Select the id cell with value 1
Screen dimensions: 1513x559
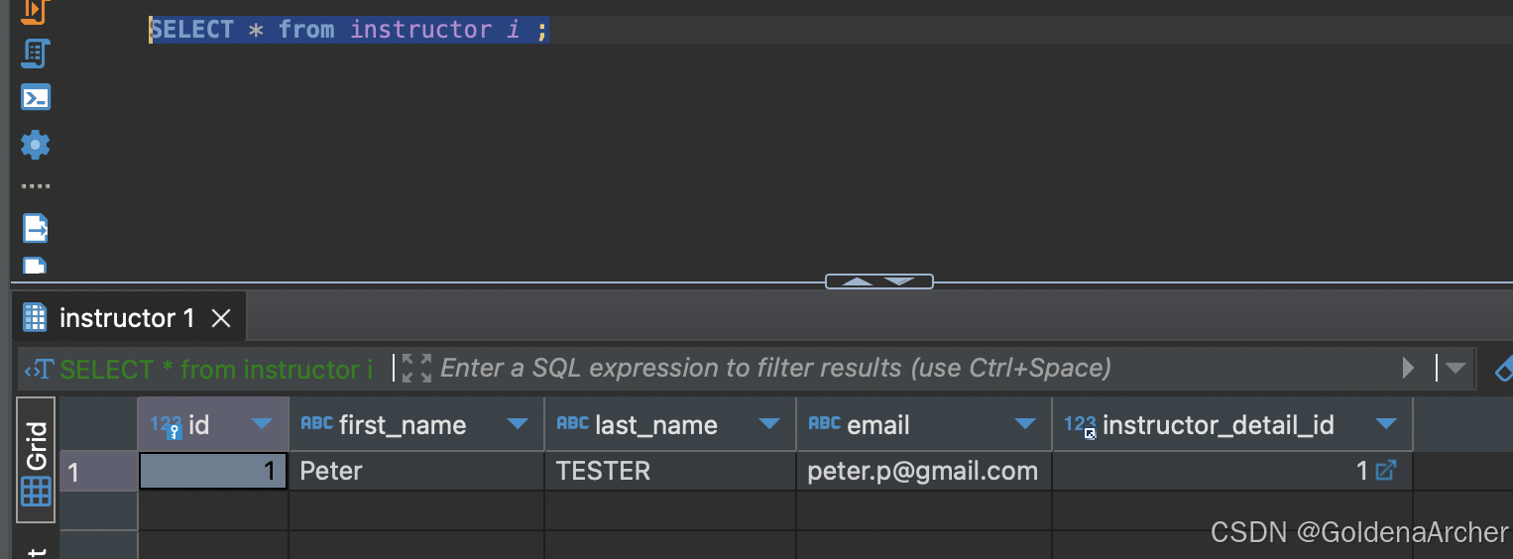[x=213, y=471]
